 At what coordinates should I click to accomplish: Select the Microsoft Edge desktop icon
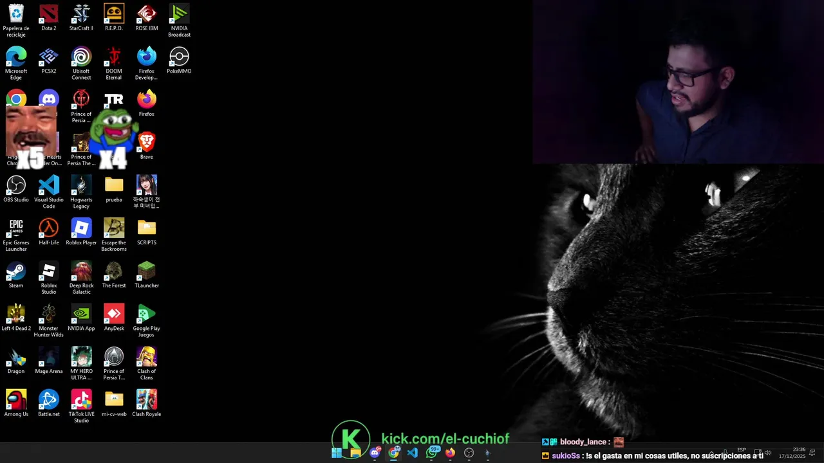tap(16, 64)
